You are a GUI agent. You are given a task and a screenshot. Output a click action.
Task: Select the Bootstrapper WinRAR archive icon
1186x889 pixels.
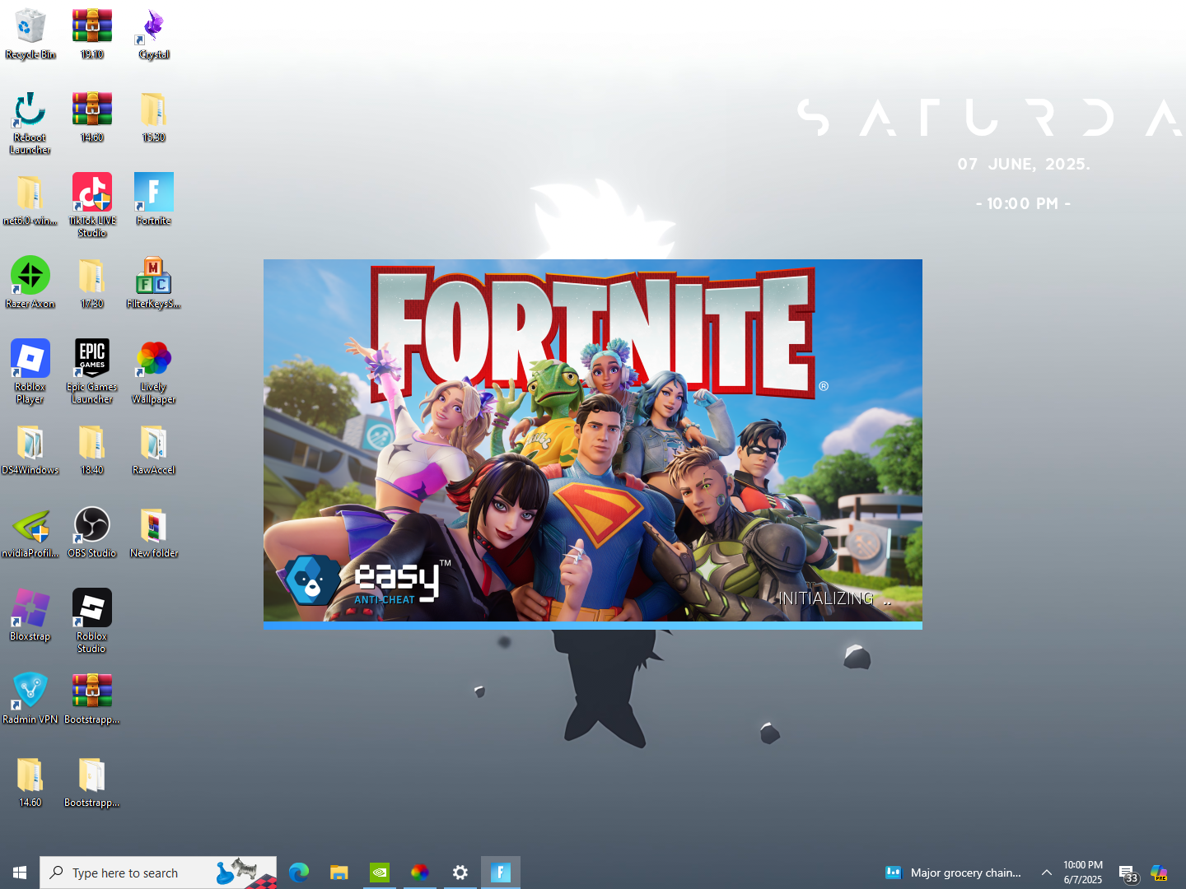coord(92,699)
